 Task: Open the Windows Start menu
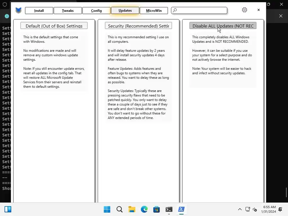tap(107, 209)
